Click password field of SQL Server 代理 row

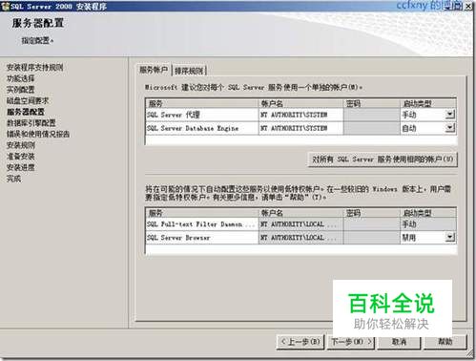tap(371, 115)
